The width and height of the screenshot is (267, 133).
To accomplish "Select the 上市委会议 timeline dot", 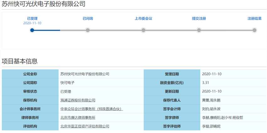I will coord(143,30).
